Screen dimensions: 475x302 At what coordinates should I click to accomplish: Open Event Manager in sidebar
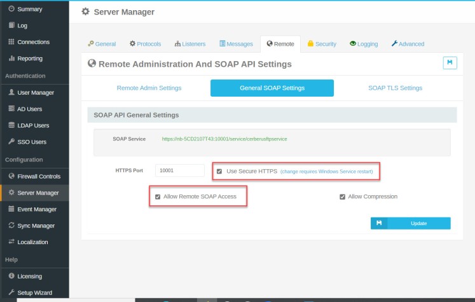pos(36,209)
